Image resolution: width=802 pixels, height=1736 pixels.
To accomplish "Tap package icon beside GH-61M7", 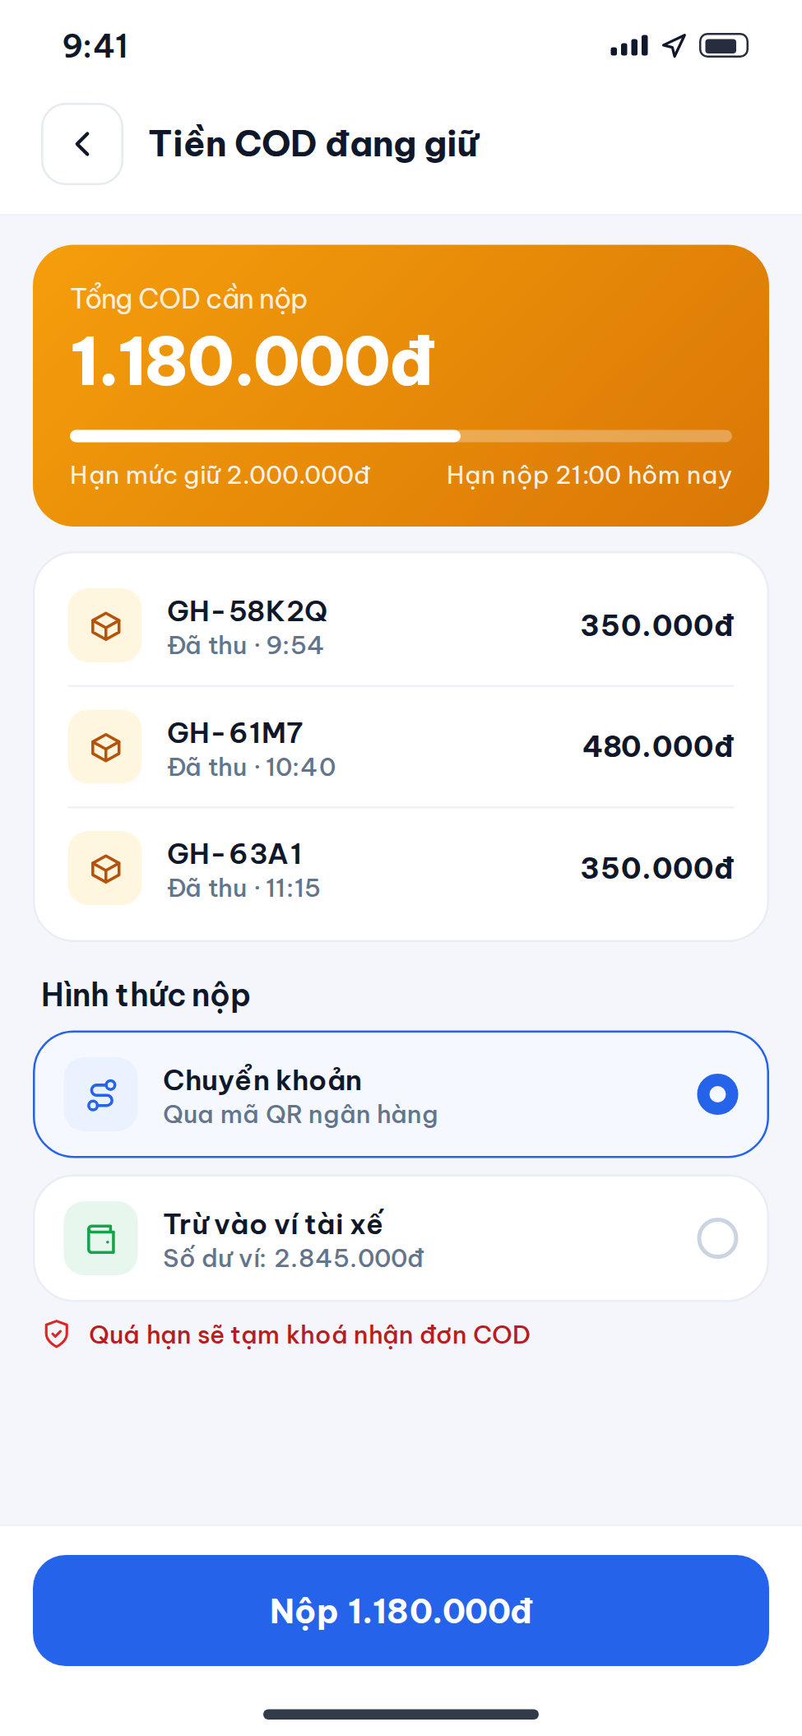I will click(x=105, y=746).
